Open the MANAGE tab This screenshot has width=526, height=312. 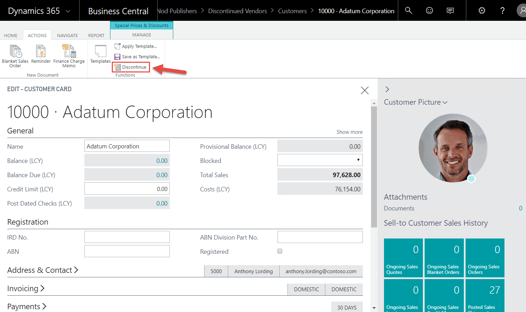click(142, 35)
